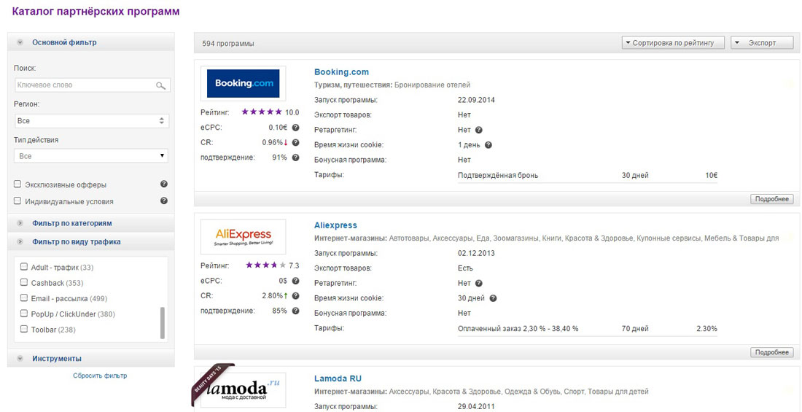Show eCPC help tooltip for Aliexpress

(295, 281)
